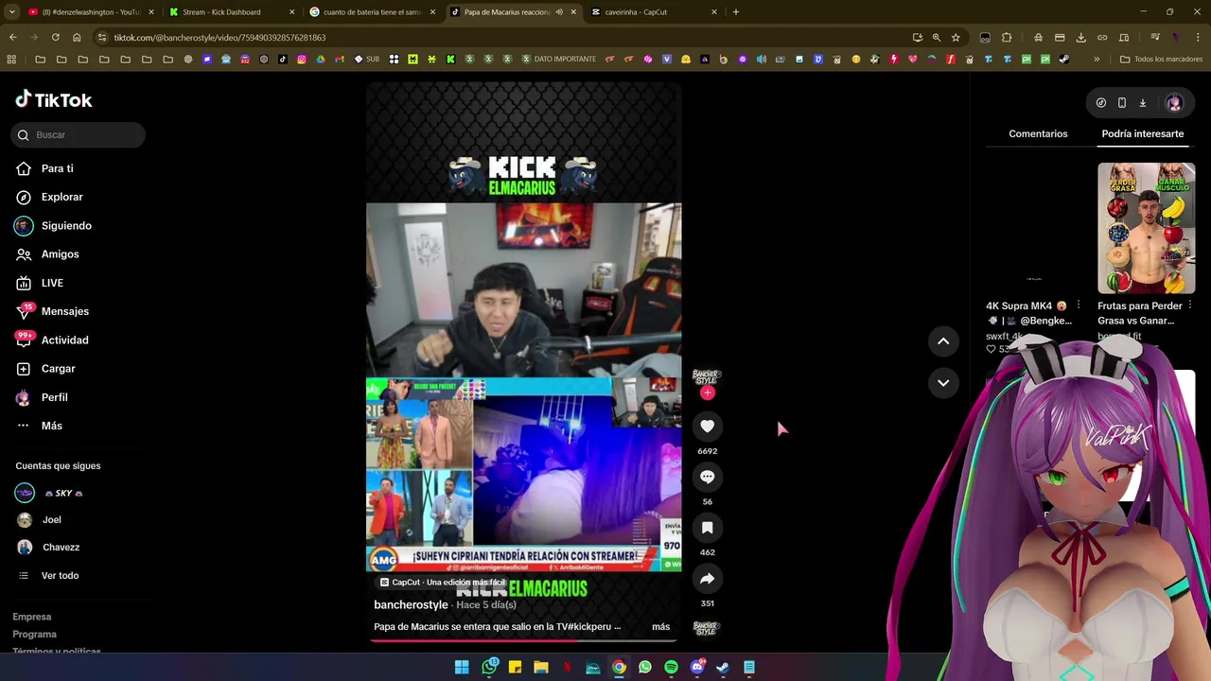Reload the page
Viewport: 1211px width, 681px height.
click(x=55, y=38)
